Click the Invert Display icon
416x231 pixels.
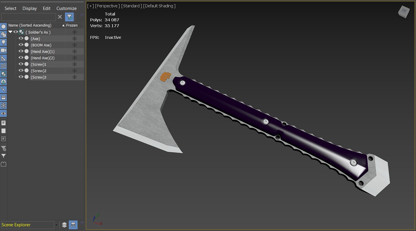3,139
